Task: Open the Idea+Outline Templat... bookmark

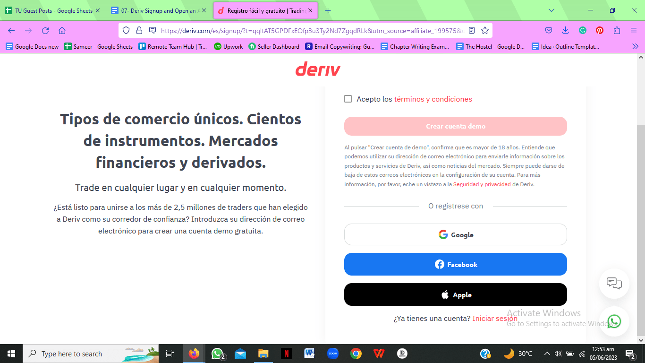Action: pos(566,46)
